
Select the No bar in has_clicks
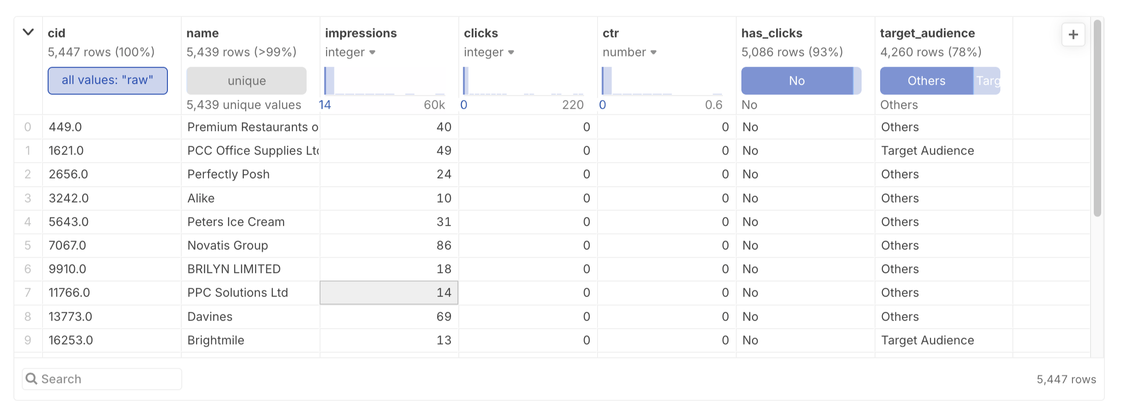(796, 81)
